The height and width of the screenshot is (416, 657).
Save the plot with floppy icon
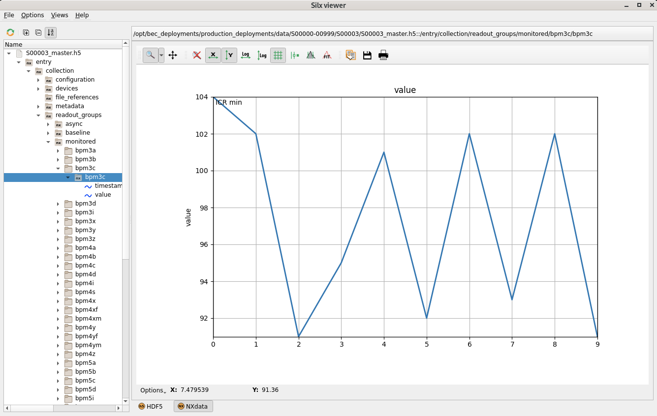point(367,55)
